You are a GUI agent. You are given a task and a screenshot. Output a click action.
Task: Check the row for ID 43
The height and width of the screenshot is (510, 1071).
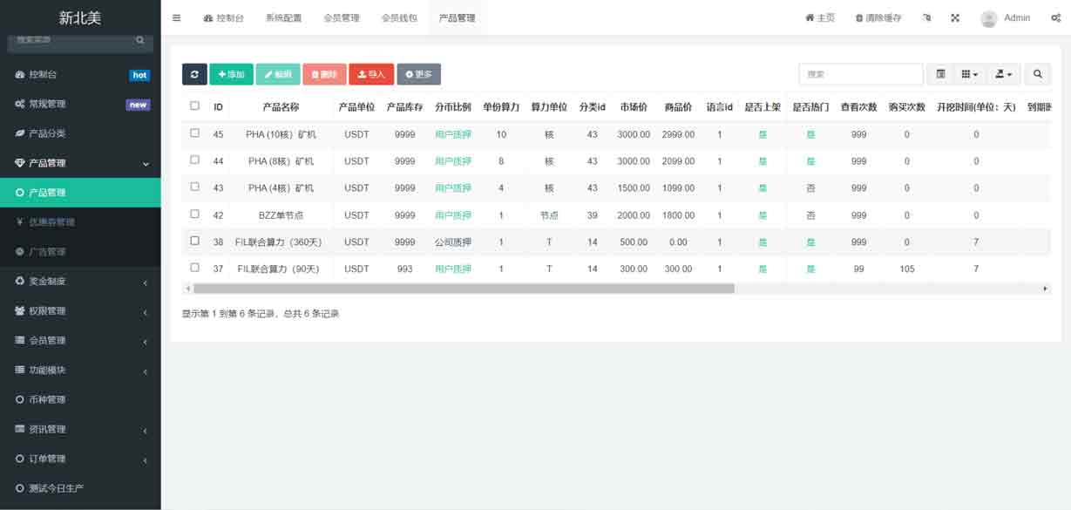(x=194, y=187)
